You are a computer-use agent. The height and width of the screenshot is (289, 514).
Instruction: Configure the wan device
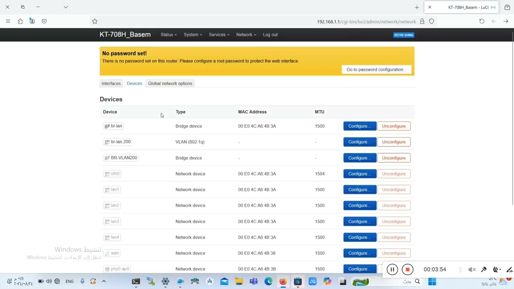pos(360,253)
